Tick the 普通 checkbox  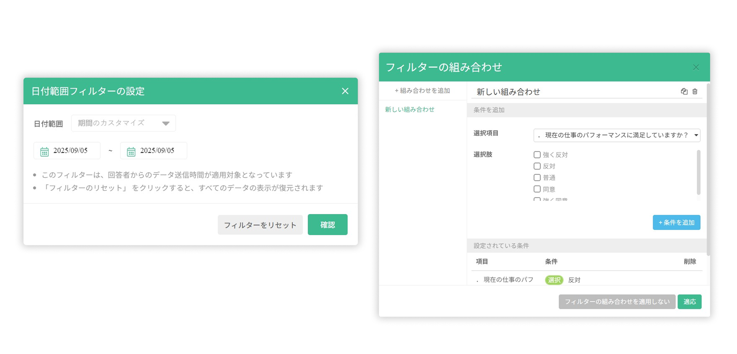pyautogui.click(x=537, y=178)
